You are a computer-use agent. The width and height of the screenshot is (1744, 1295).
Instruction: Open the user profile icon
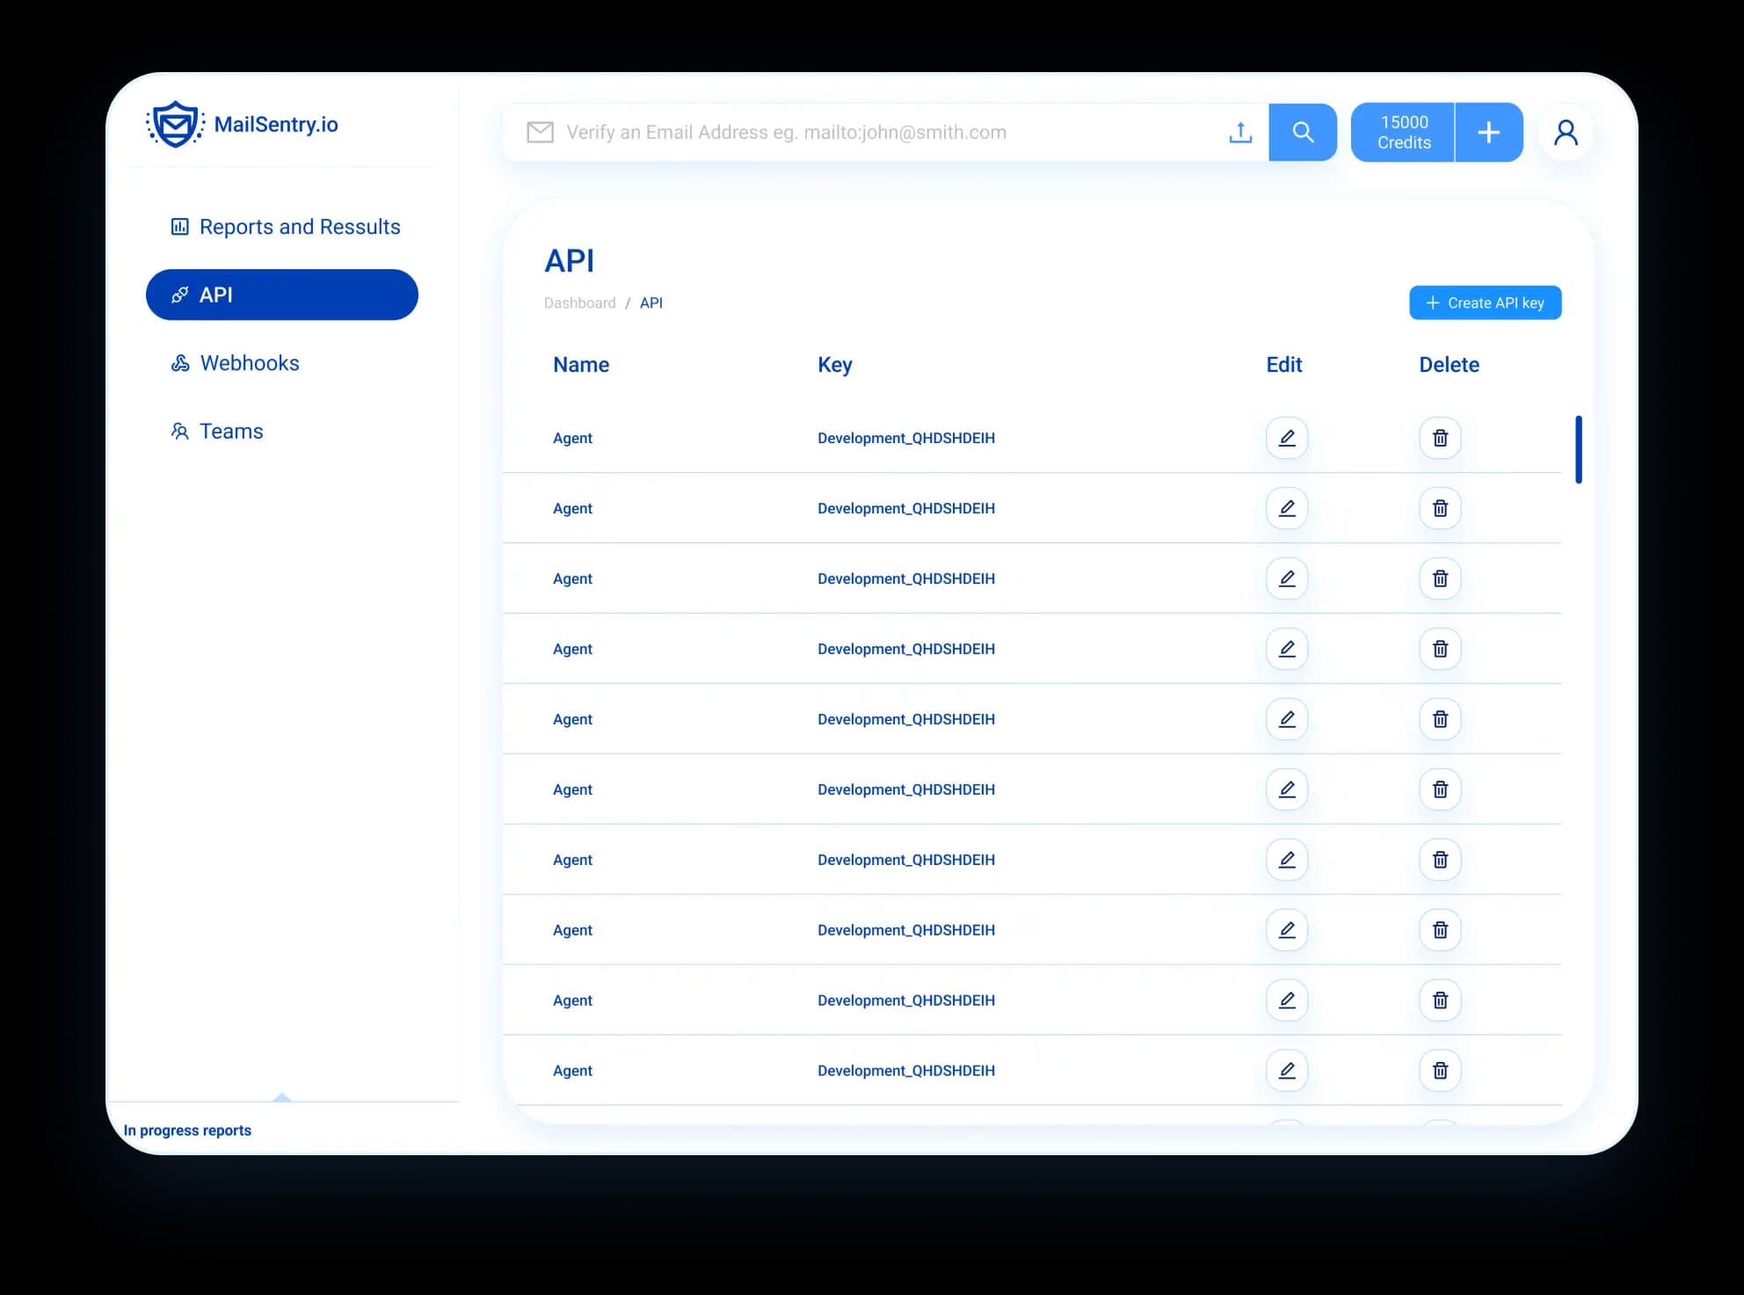tap(1566, 132)
